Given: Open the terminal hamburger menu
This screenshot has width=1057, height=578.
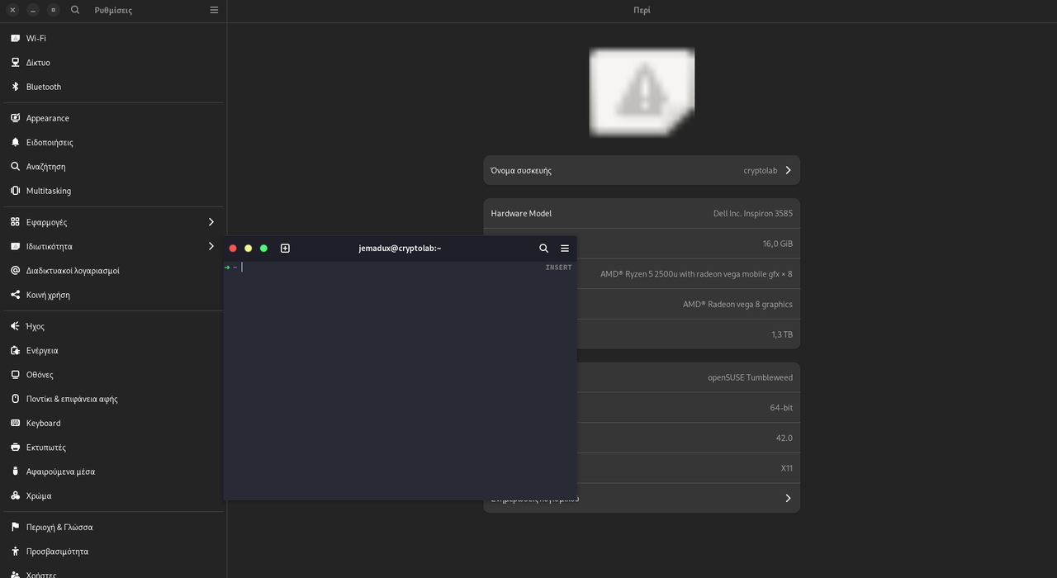Looking at the screenshot, I should coord(565,248).
